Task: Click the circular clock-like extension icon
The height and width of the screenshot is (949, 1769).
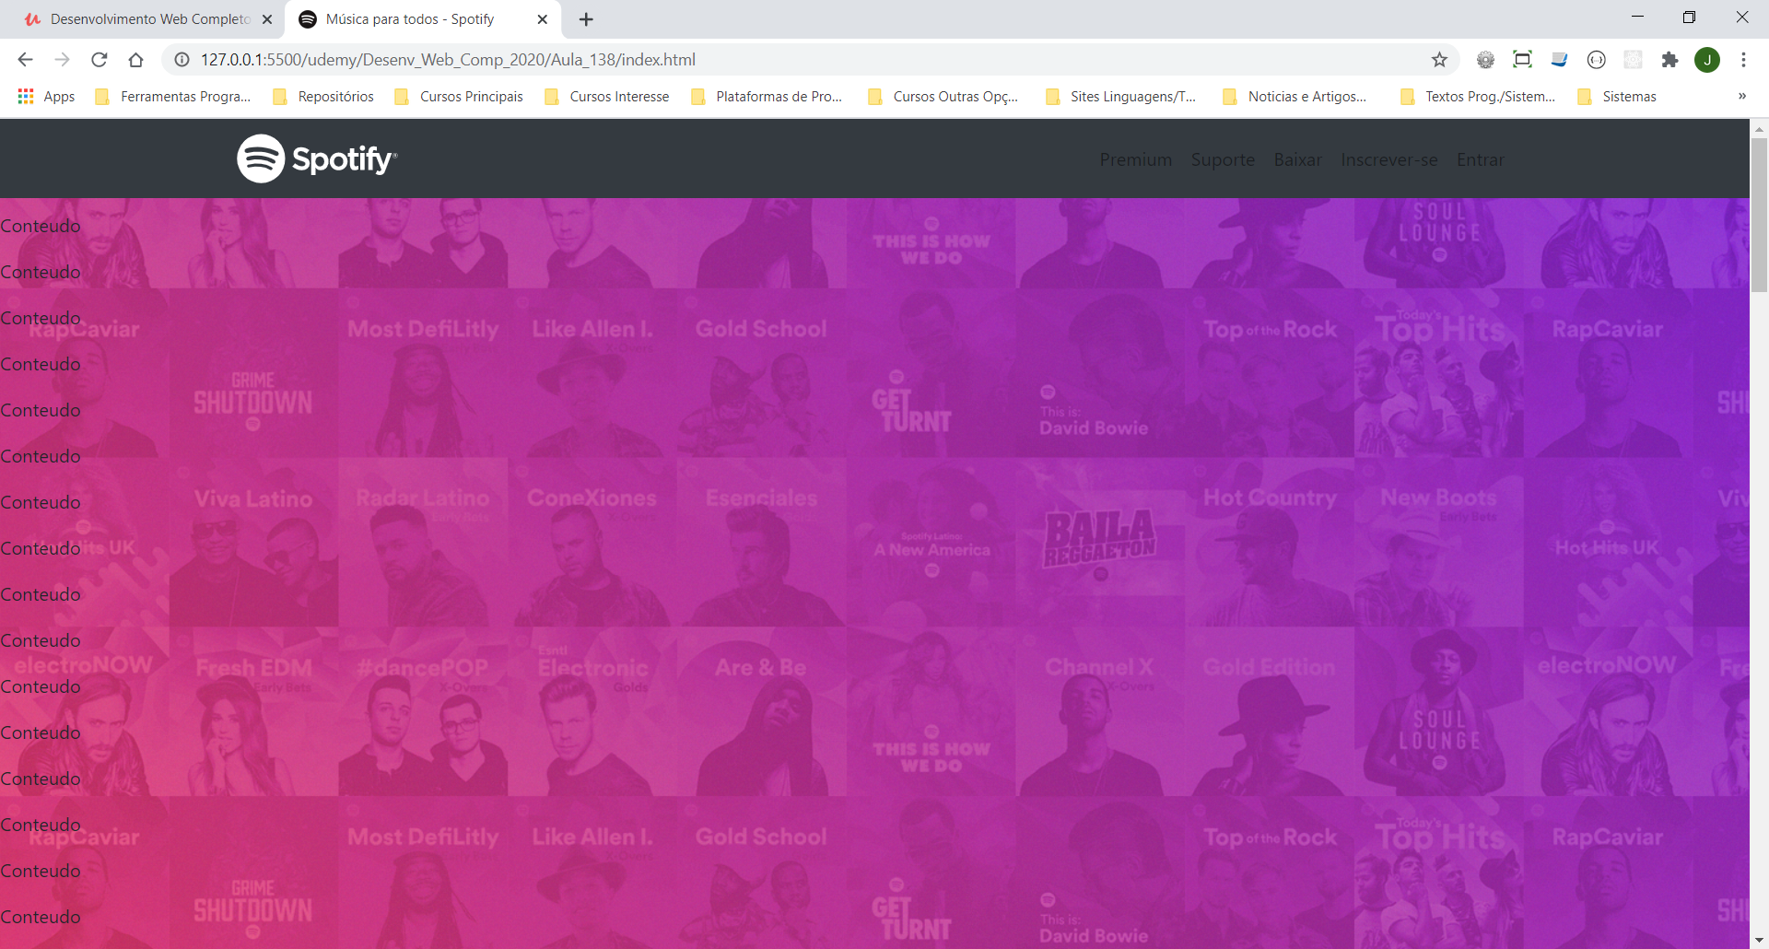Action: 1596,60
